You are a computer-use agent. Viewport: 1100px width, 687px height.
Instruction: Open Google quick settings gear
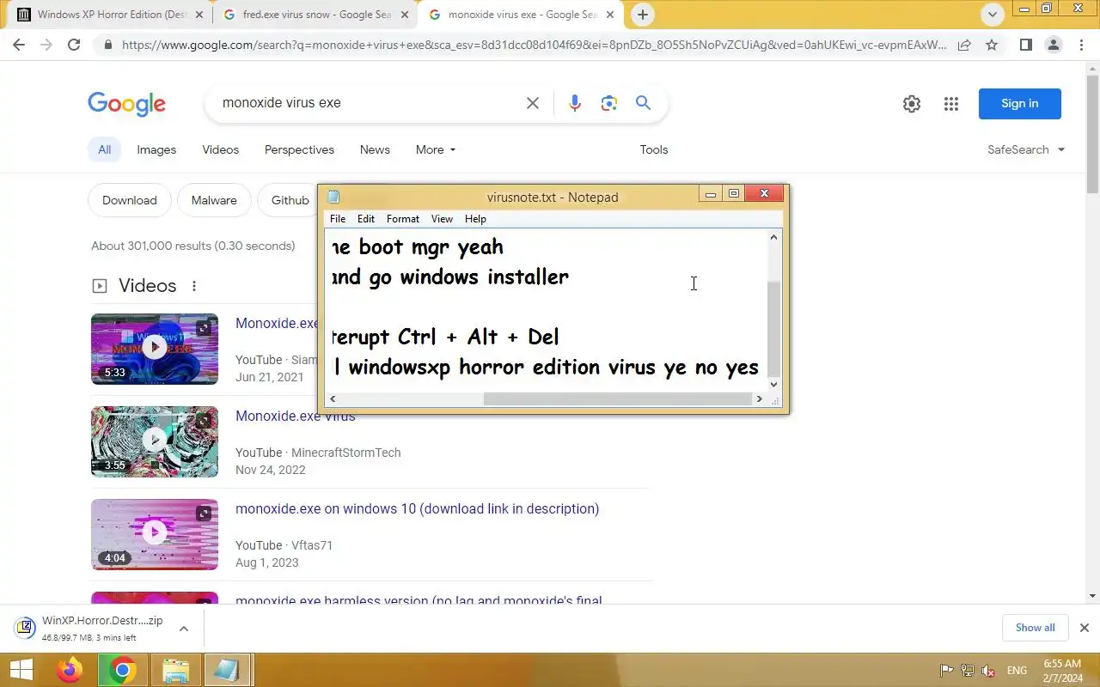[912, 104]
